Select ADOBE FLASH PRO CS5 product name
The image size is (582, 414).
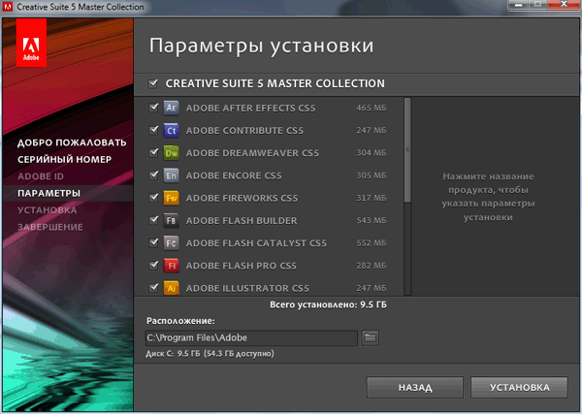(242, 266)
